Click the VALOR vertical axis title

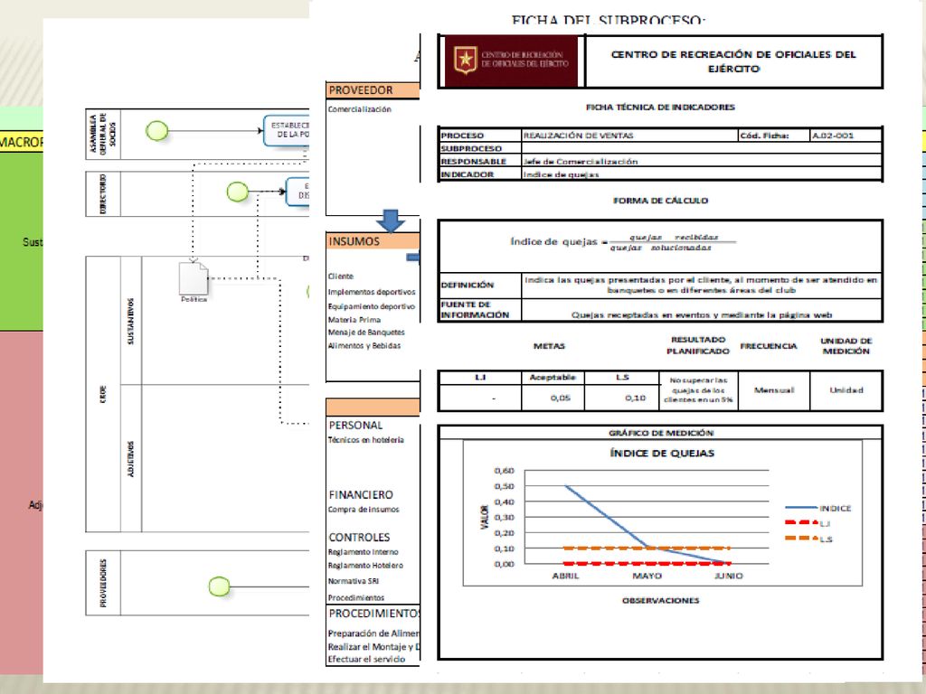tap(485, 517)
